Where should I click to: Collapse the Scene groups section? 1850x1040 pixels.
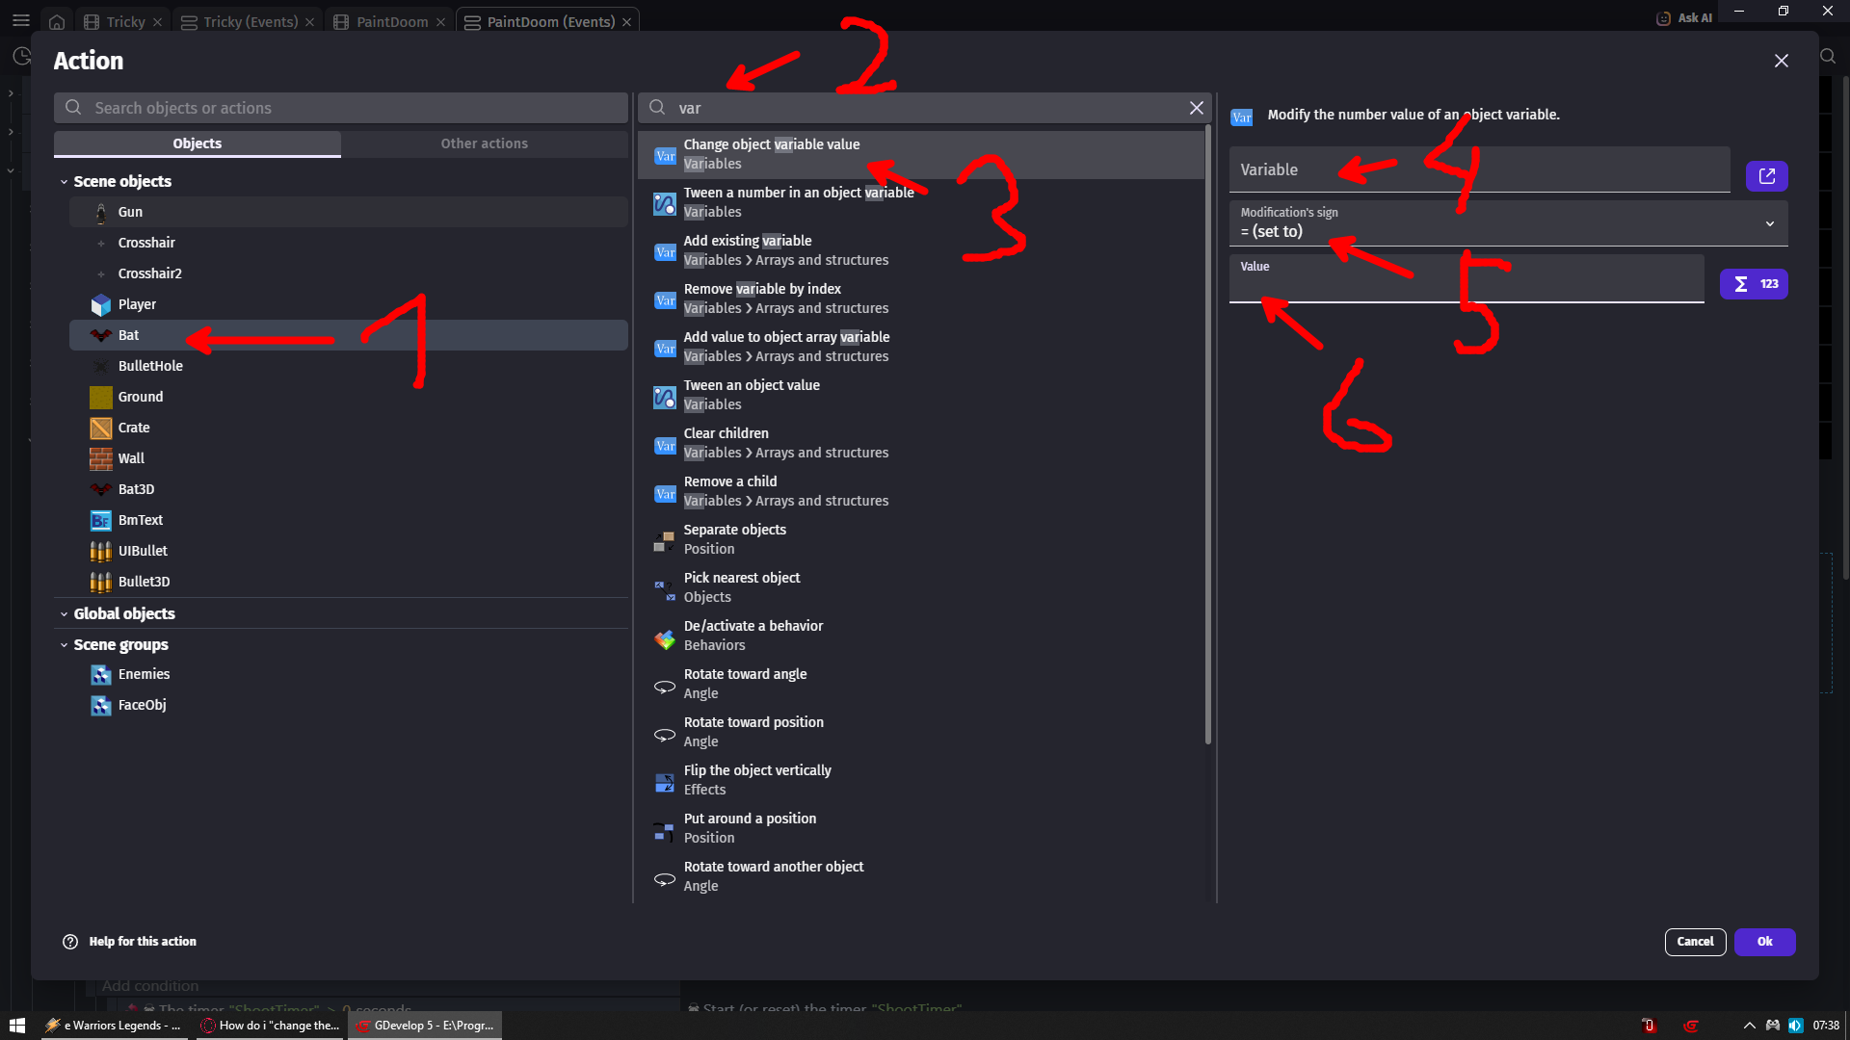(x=64, y=645)
